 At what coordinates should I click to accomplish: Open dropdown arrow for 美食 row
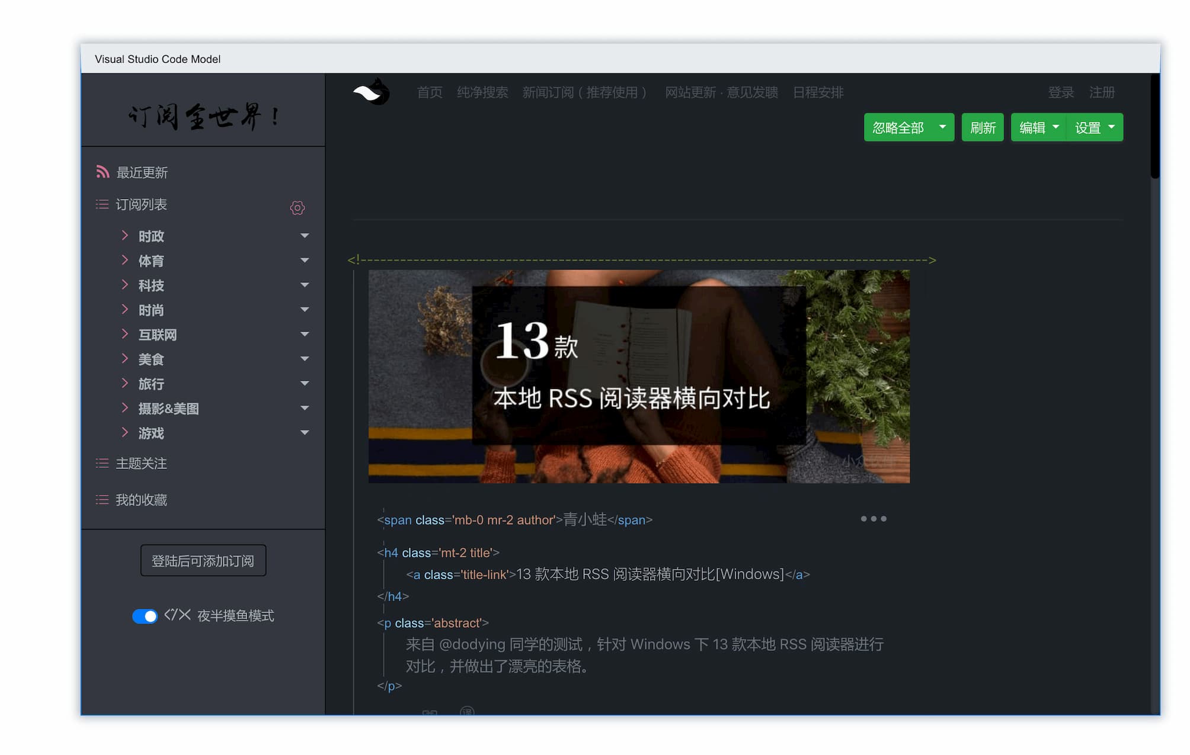[x=305, y=359]
